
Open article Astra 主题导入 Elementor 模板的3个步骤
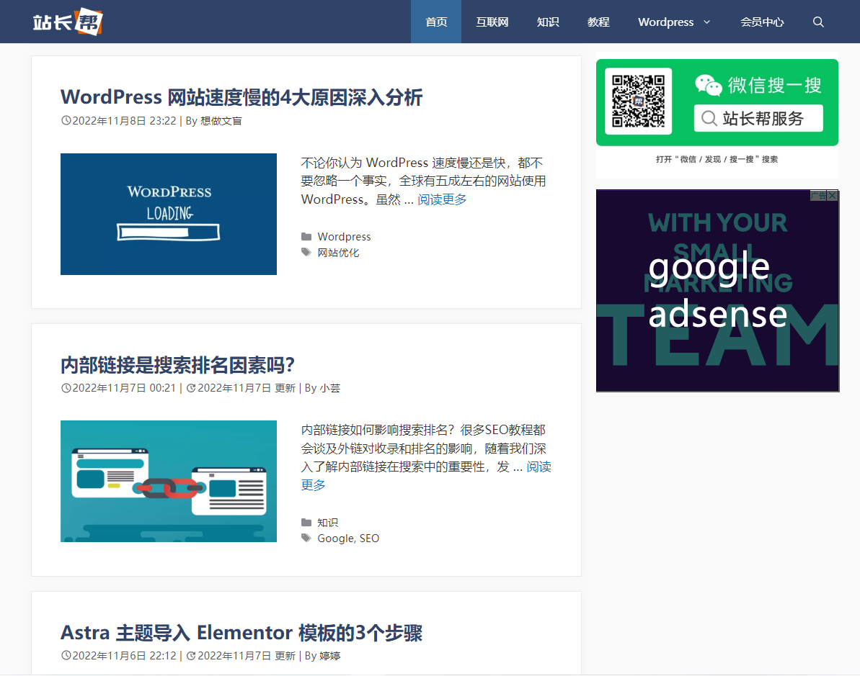click(241, 633)
